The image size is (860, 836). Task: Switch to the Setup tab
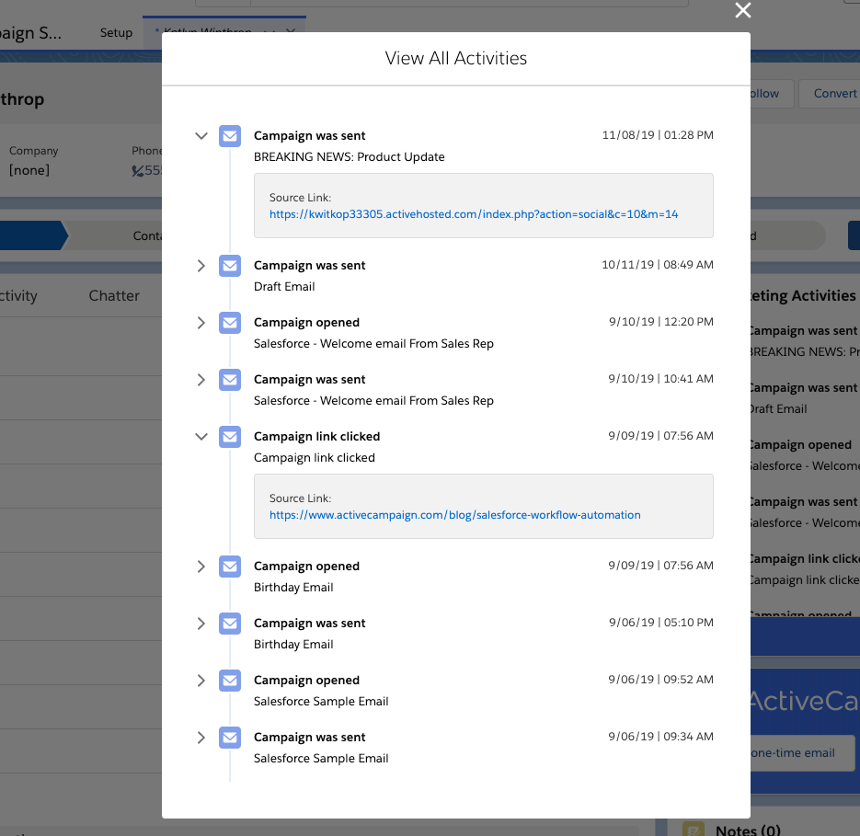pos(116,33)
